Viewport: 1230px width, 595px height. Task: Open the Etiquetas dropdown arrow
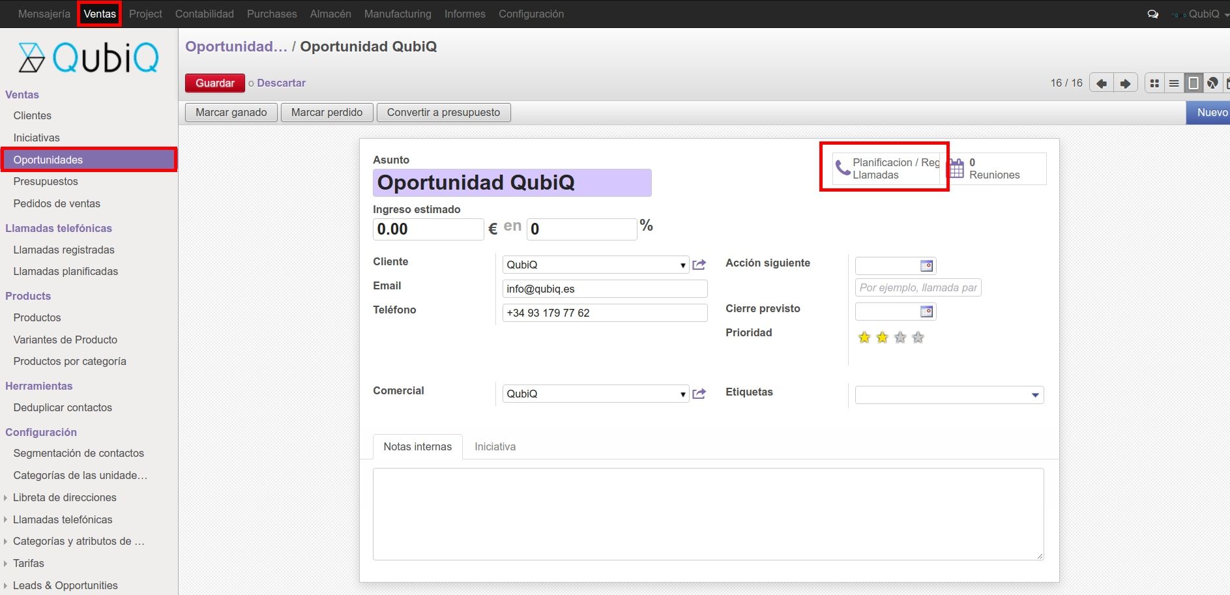tap(1035, 395)
